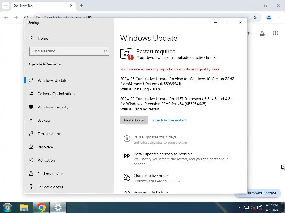This screenshot has width=285, height=213.
Task: Click the pause circle icon
Action: 127,139
